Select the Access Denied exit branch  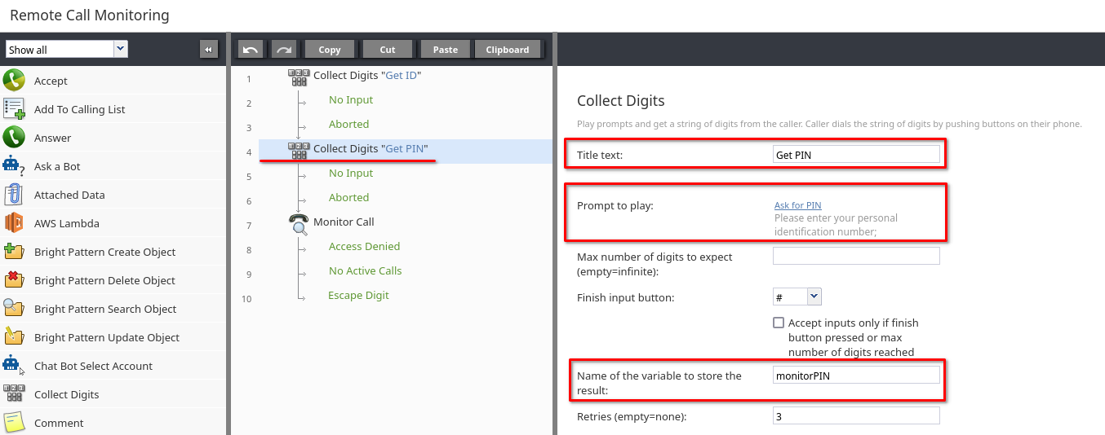pyautogui.click(x=364, y=246)
